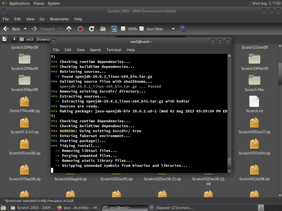Open the terminal File menu
282x211 pixels.
tap(56, 50)
